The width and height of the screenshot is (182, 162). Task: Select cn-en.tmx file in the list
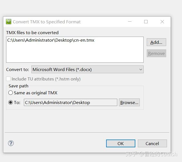[51, 40]
